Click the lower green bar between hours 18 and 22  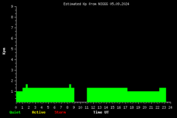pos(143,97)
